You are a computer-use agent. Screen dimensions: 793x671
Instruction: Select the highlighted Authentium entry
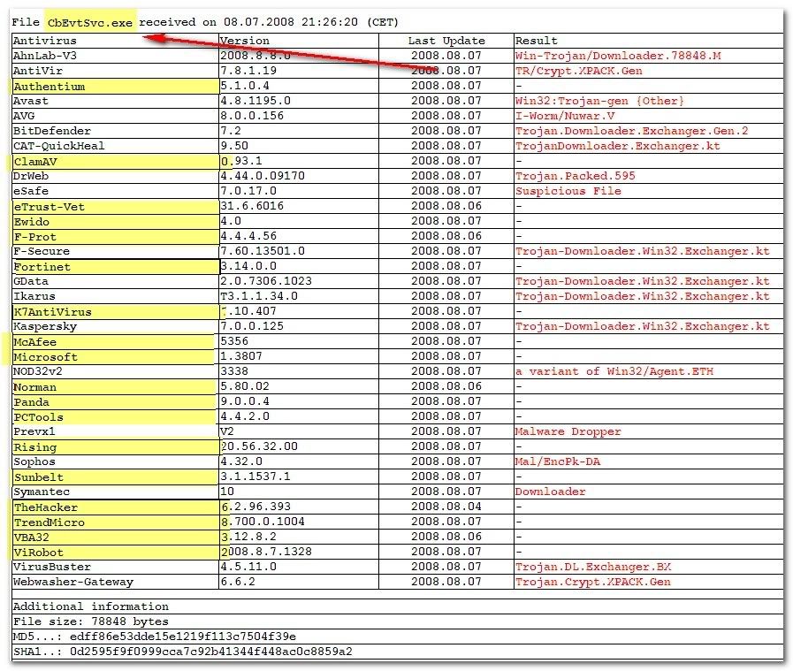coord(50,87)
